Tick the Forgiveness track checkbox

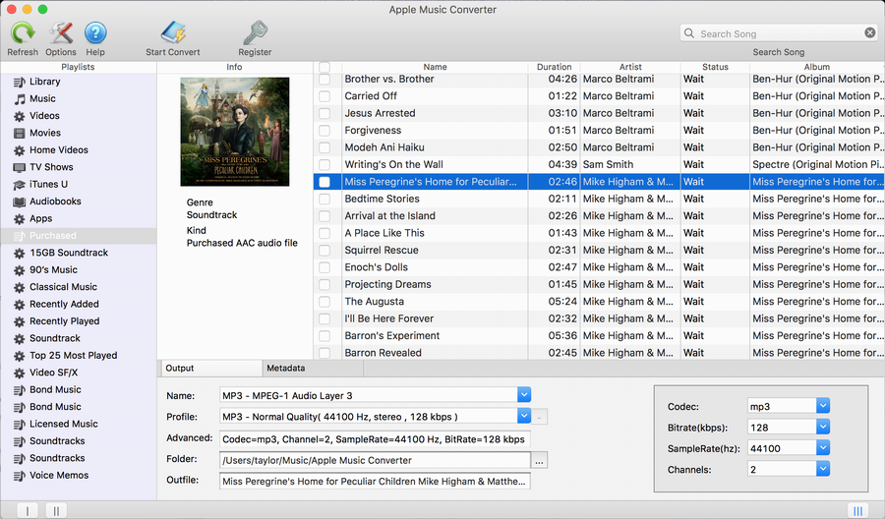(324, 131)
